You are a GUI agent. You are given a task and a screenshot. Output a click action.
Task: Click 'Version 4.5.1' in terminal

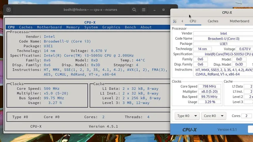[103, 126]
